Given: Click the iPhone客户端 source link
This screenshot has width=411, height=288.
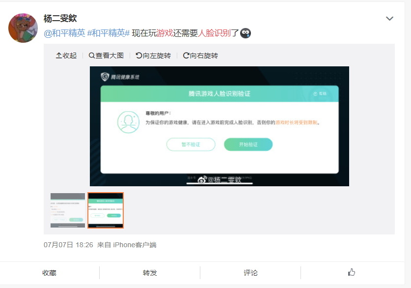Looking at the screenshot, I should [135, 245].
